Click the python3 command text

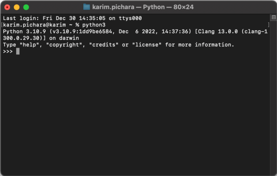(x=94, y=25)
